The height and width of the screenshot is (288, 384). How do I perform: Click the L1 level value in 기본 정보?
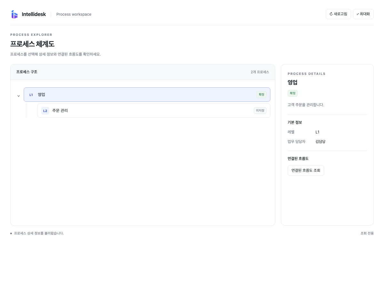point(317,132)
